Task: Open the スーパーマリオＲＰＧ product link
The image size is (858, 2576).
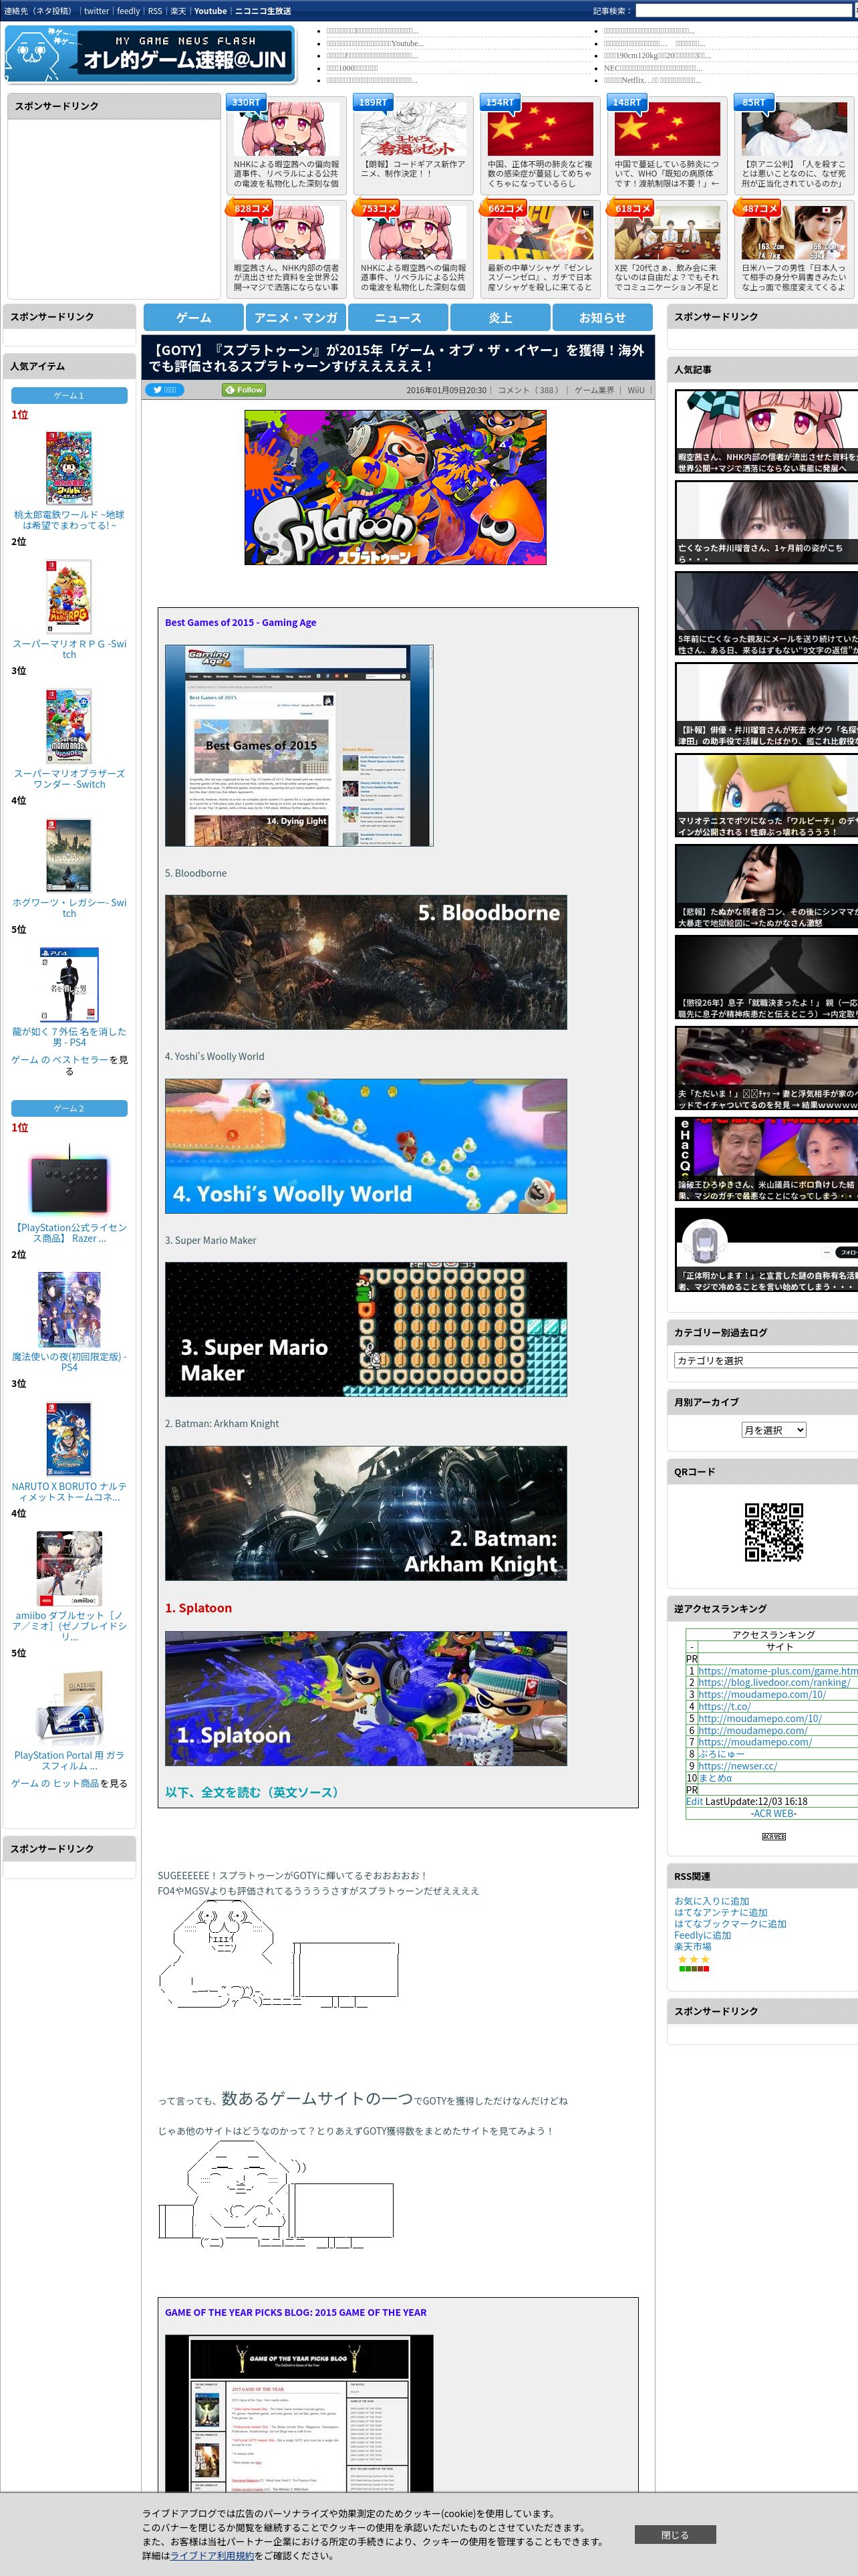Action: pos(69,649)
